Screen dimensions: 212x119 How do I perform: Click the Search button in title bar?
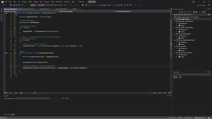point(81,2)
